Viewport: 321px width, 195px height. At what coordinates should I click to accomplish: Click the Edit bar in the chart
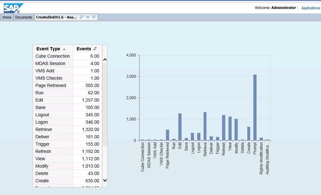coord(180,127)
